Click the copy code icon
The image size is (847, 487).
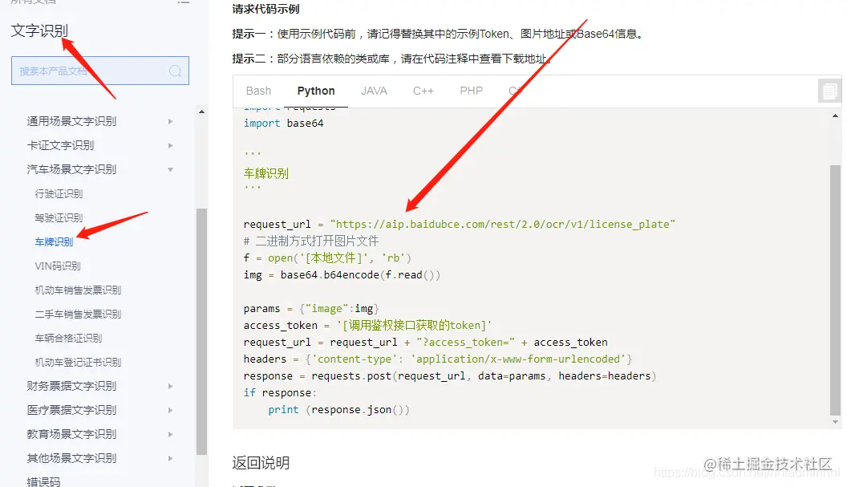pos(829,91)
